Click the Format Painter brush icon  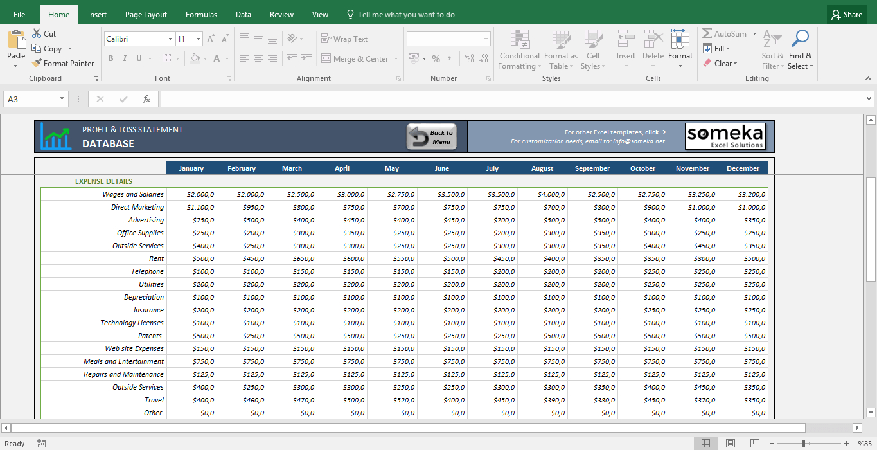tap(37, 64)
